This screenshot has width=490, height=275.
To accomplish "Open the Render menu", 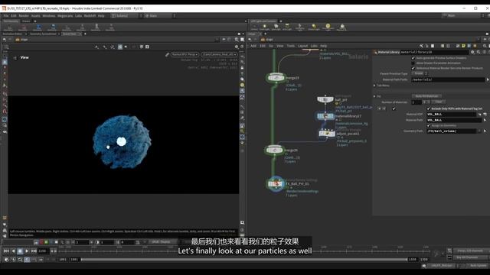I will click(24, 15).
